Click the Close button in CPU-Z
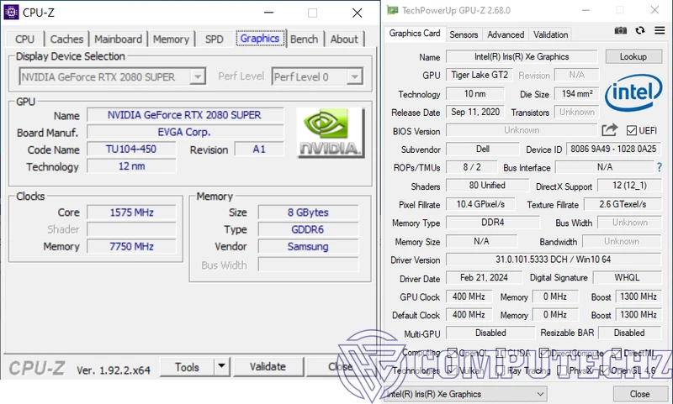 pyautogui.click(x=341, y=367)
